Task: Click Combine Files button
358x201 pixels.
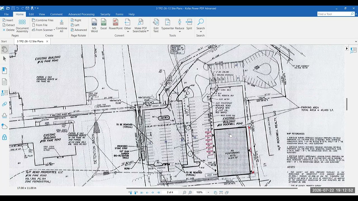Action: coord(43,20)
